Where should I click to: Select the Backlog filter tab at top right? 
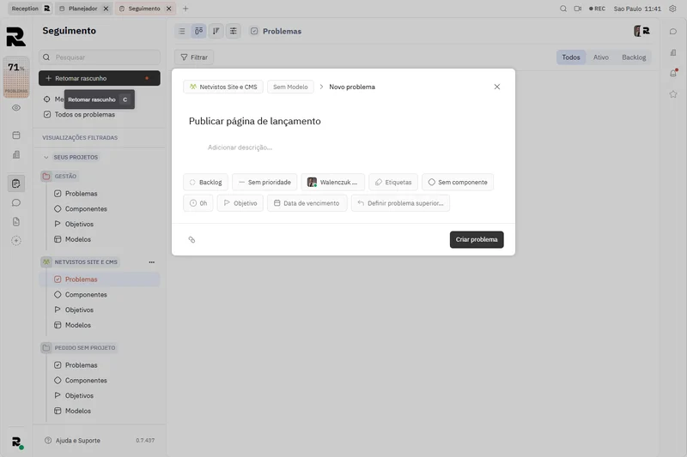coord(634,57)
